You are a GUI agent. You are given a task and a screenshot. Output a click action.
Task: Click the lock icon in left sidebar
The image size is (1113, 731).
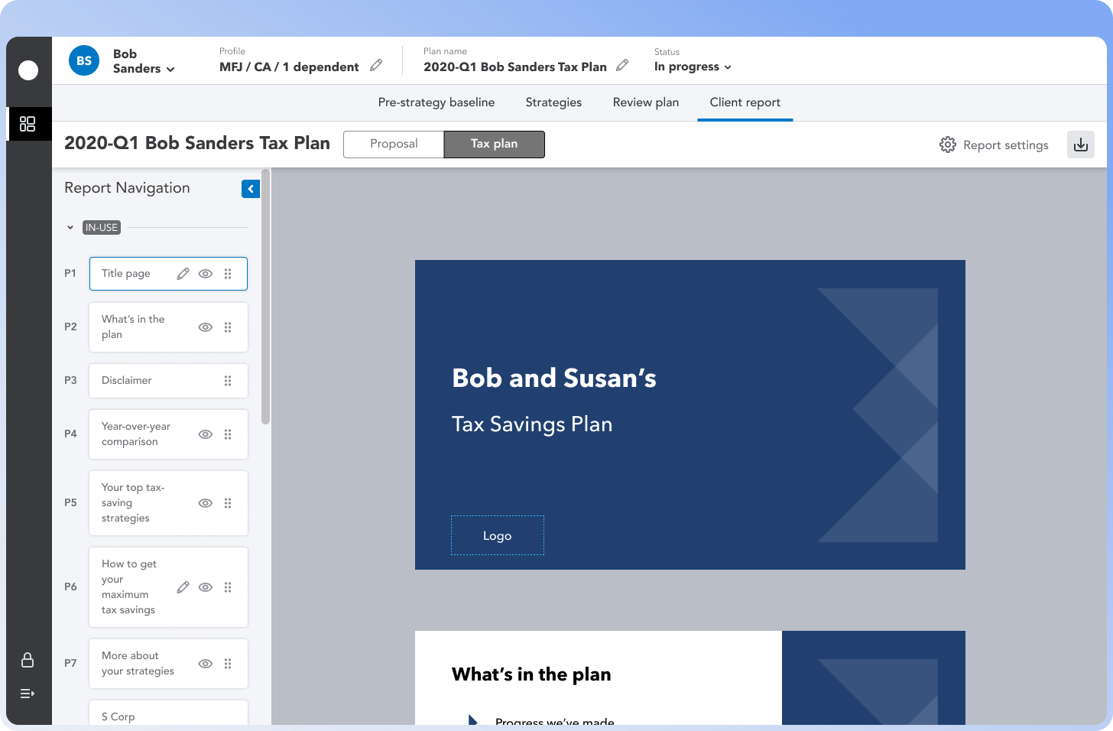click(28, 660)
